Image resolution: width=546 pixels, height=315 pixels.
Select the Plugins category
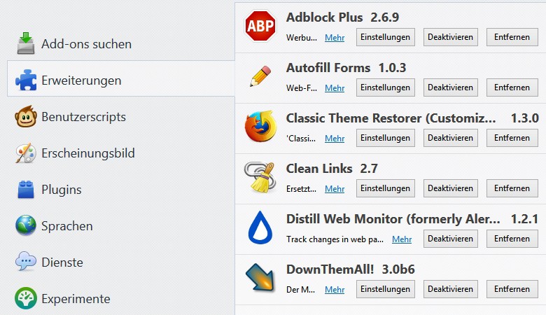coord(61,190)
